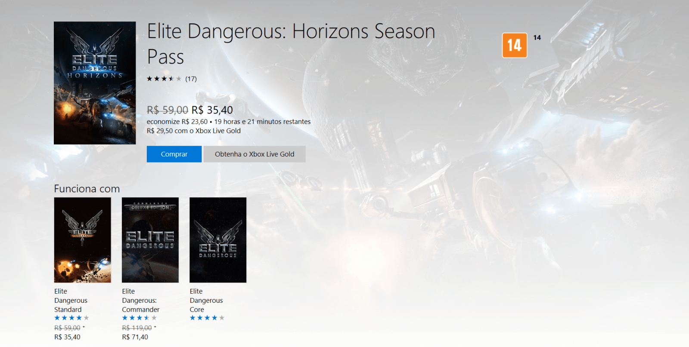The width and height of the screenshot is (689, 347).
Task: Click the Elite Dangerous: Commander title link
Action: pos(141,300)
